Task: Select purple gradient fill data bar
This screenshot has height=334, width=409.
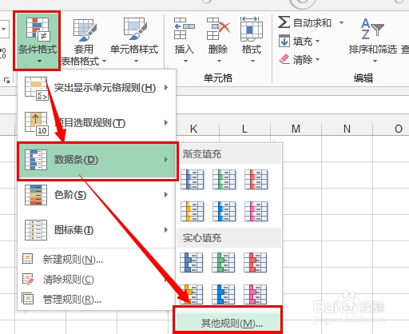Action: coord(256,212)
